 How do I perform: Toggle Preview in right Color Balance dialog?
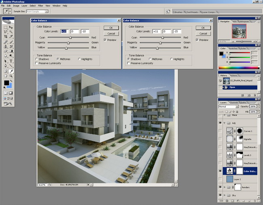pyautogui.click(x=197, y=40)
